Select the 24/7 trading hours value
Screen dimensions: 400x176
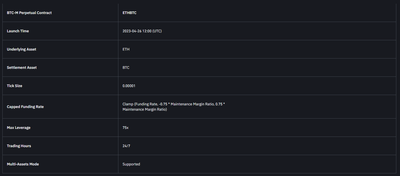pos(126,146)
